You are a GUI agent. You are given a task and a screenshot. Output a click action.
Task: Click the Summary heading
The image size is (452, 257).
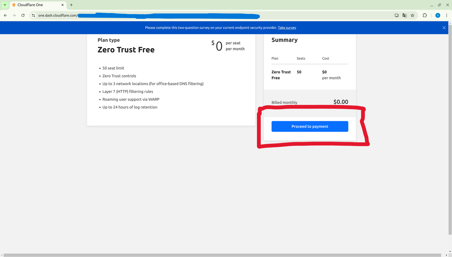[284, 40]
